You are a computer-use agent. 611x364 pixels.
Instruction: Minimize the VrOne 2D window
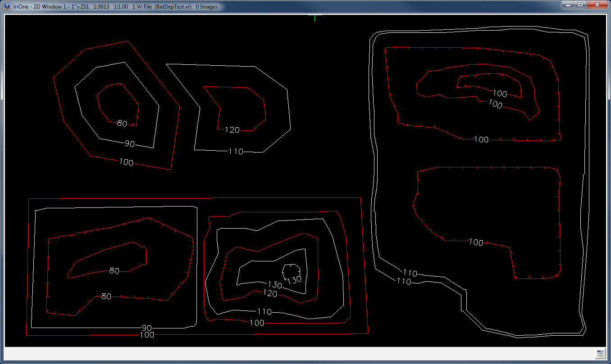[569, 5]
